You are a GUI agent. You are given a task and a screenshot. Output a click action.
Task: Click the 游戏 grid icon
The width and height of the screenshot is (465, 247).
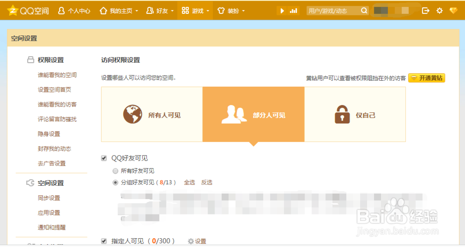click(186, 11)
